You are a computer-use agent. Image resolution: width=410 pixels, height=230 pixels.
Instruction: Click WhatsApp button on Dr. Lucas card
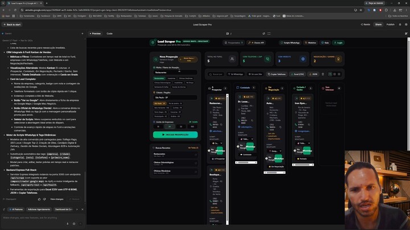[250, 147]
